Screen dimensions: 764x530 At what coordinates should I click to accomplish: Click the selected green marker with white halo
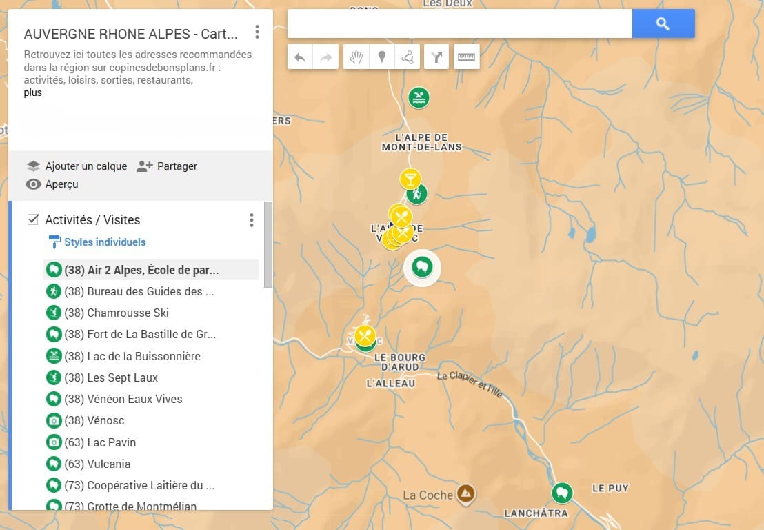click(422, 267)
